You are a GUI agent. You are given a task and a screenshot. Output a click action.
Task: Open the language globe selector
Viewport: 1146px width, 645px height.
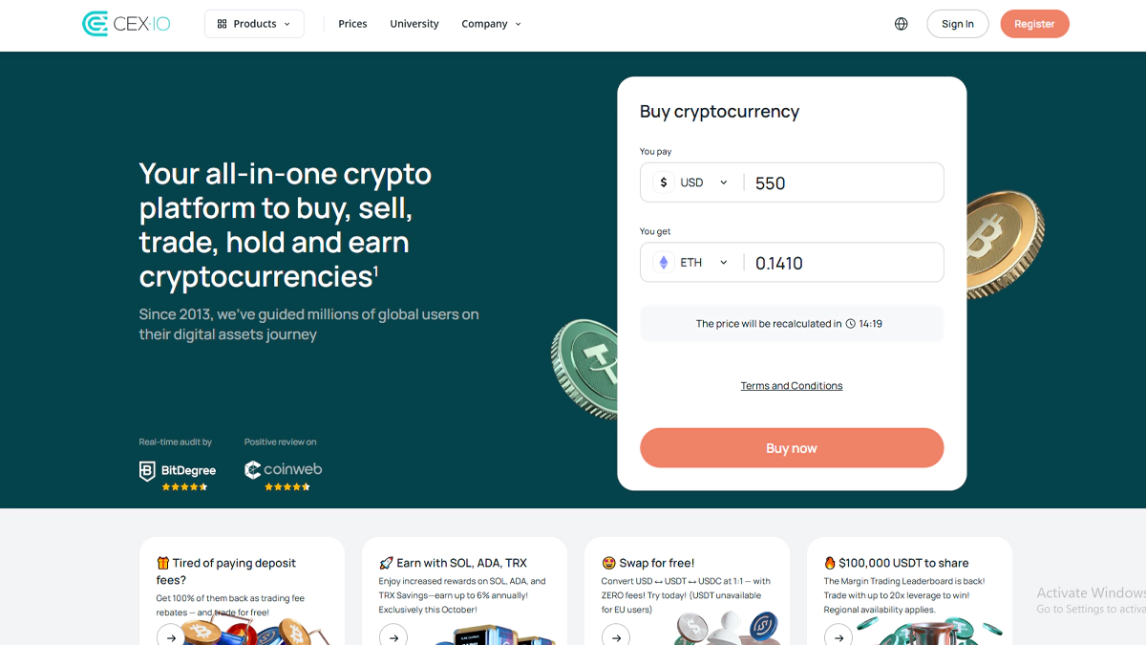click(x=901, y=24)
